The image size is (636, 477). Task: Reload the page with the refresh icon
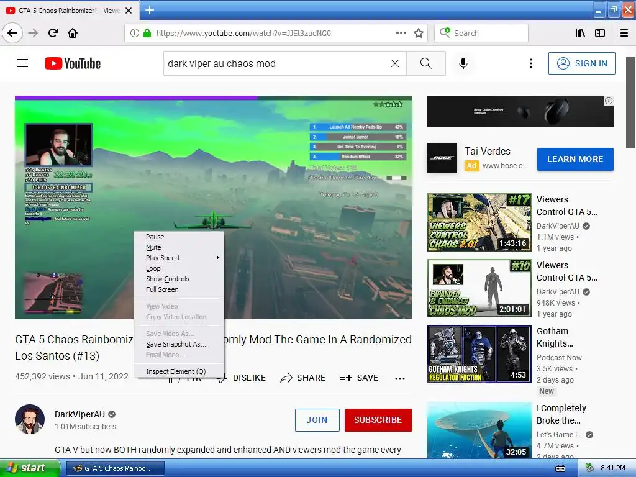(53, 33)
